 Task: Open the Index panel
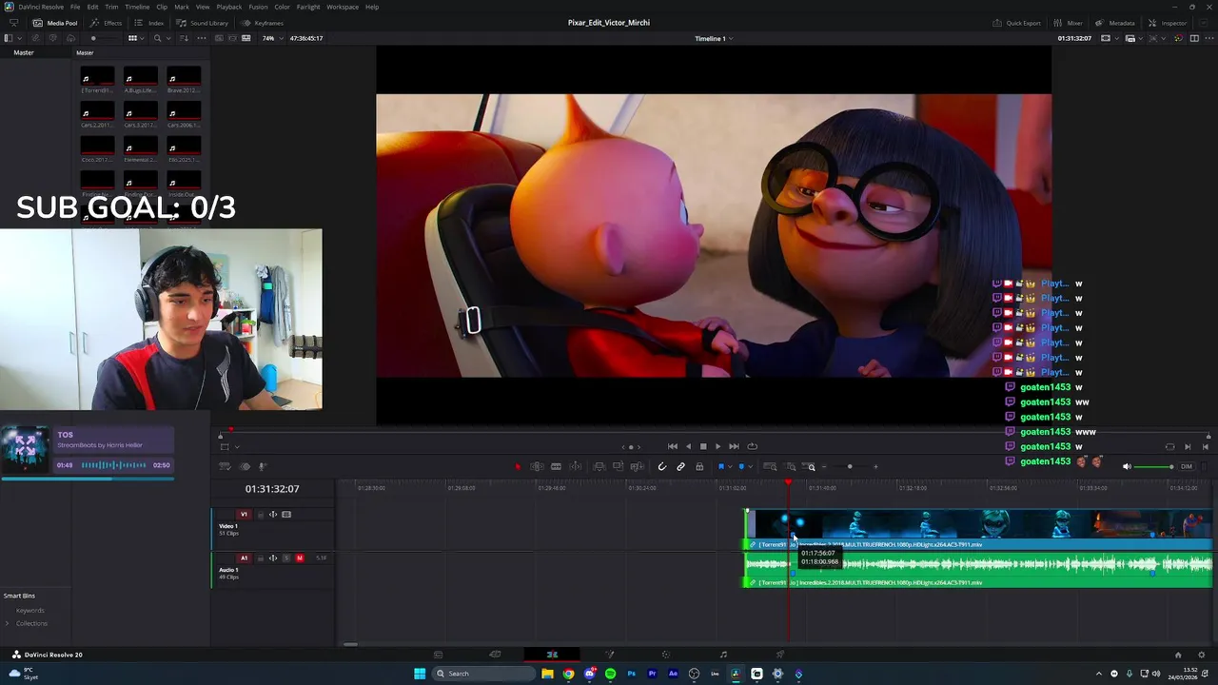click(x=149, y=23)
